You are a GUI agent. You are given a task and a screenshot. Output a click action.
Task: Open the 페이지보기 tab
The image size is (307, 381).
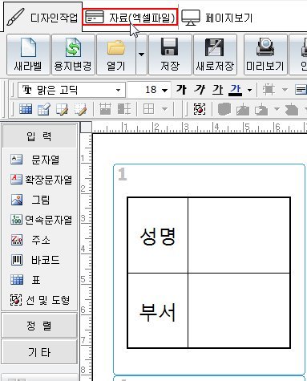pyautogui.click(x=217, y=18)
